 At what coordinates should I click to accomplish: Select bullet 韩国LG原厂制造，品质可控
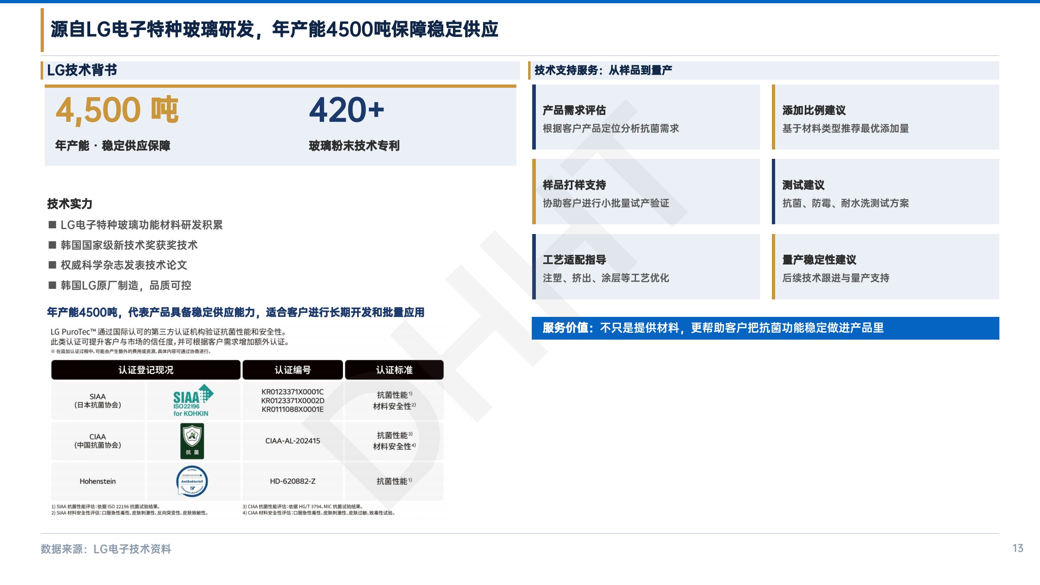coord(126,285)
